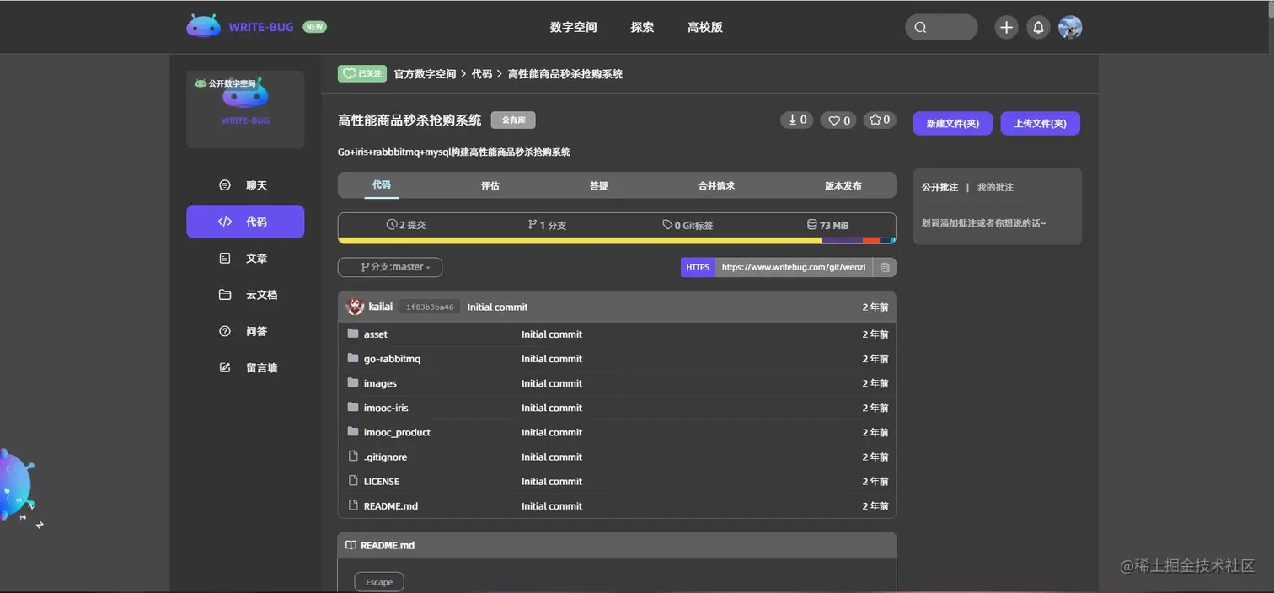
Task: Open the 探索 menu item
Action: click(641, 27)
